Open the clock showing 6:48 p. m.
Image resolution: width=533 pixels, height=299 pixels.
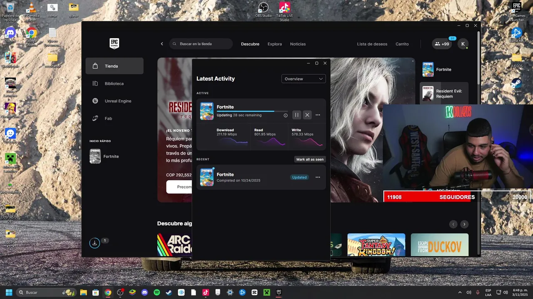[x=521, y=292]
